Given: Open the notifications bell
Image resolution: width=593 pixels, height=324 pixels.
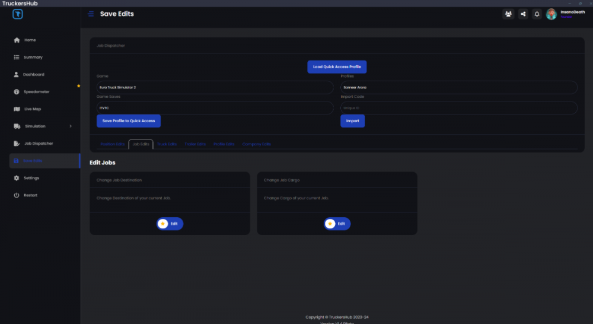Looking at the screenshot, I should tap(537, 14).
